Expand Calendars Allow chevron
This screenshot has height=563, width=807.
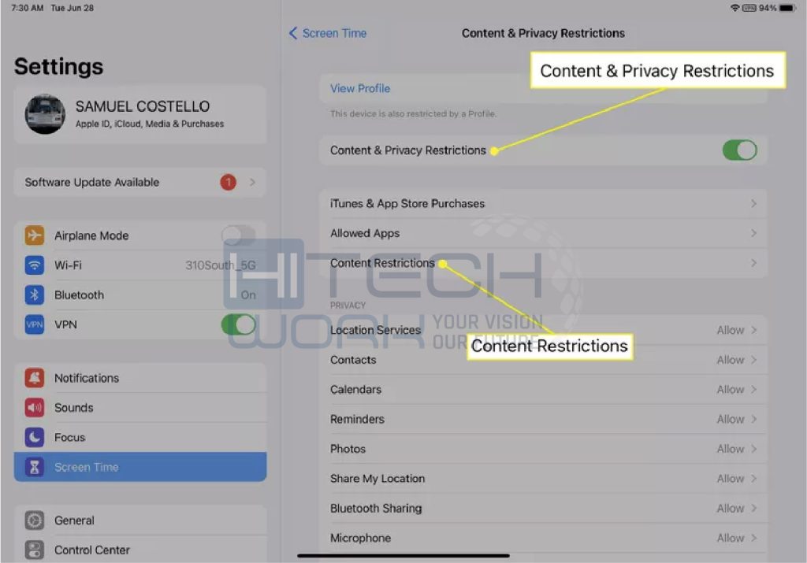(x=753, y=390)
